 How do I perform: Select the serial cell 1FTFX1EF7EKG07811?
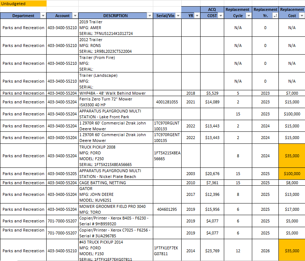coord(167,250)
